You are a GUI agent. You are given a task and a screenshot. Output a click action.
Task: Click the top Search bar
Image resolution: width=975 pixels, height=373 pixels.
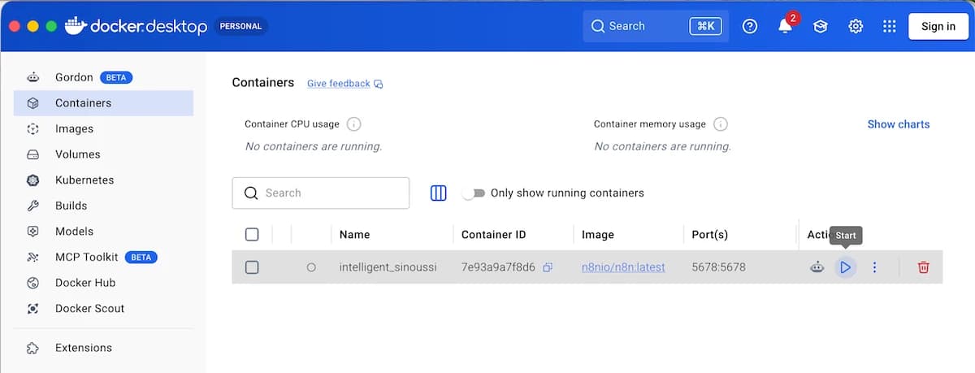tap(656, 26)
